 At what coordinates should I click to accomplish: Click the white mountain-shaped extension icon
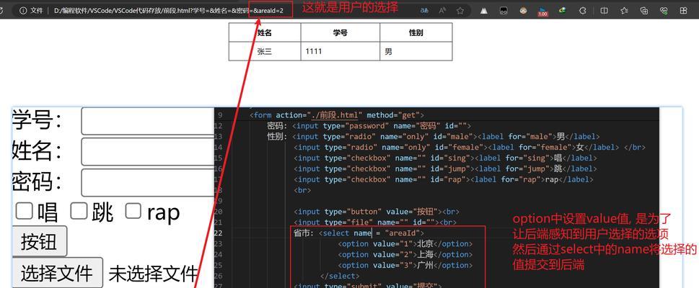pyautogui.click(x=485, y=10)
